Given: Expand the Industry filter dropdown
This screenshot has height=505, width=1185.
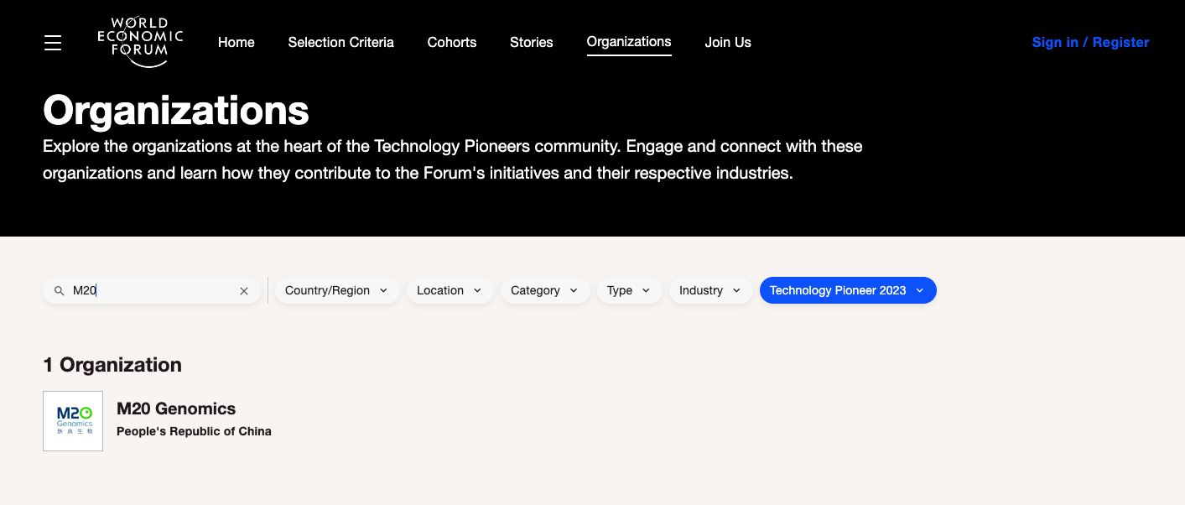Looking at the screenshot, I should (709, 290).
